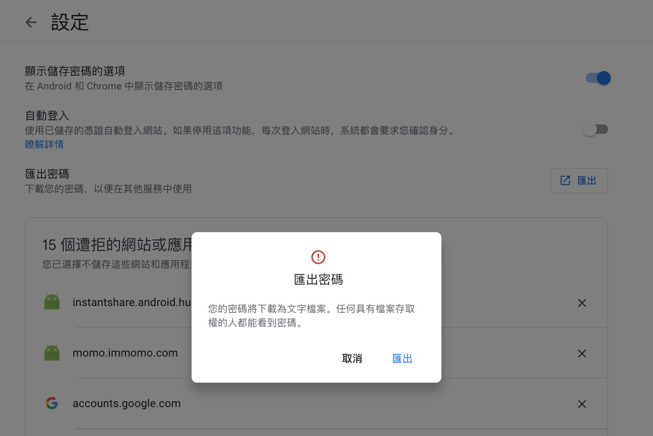The width and height of the screenshot is (653, 436).
Task: Remove momo.immomo.com using its X icon
Action: pos(581,353)
